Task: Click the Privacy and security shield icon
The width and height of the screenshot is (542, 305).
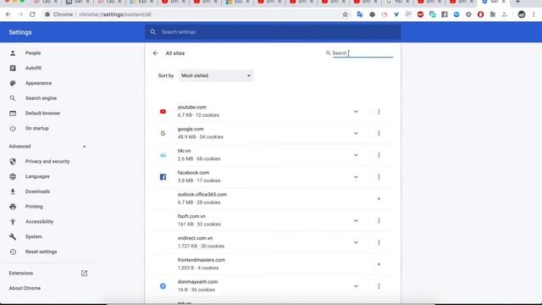Action: click(13, 162)
